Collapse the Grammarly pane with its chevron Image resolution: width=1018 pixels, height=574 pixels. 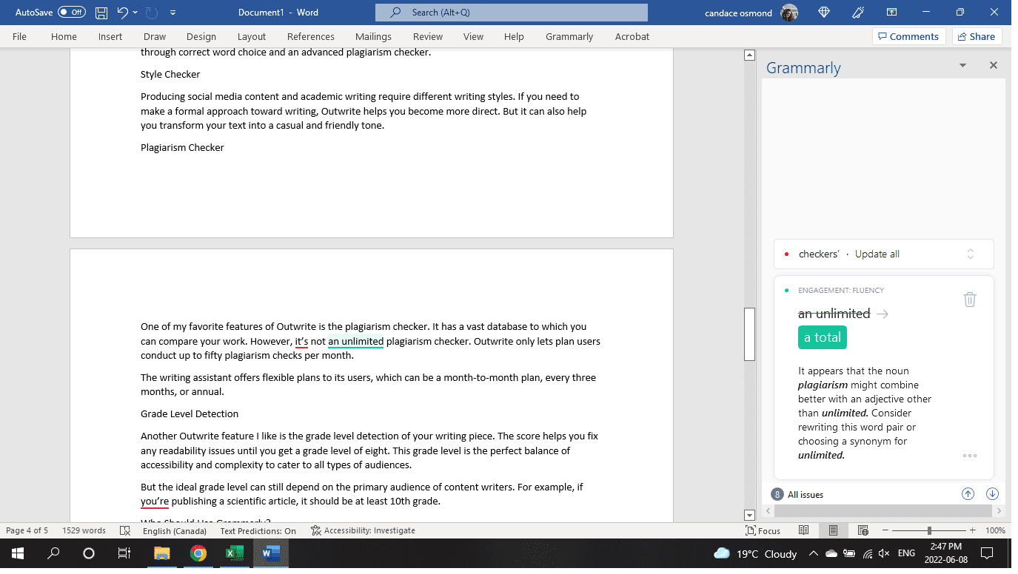(962, 65)
